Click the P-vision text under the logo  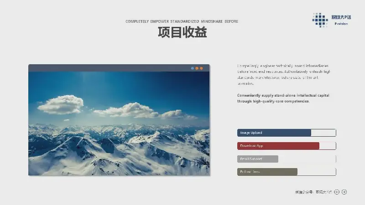tap(341, 24)
